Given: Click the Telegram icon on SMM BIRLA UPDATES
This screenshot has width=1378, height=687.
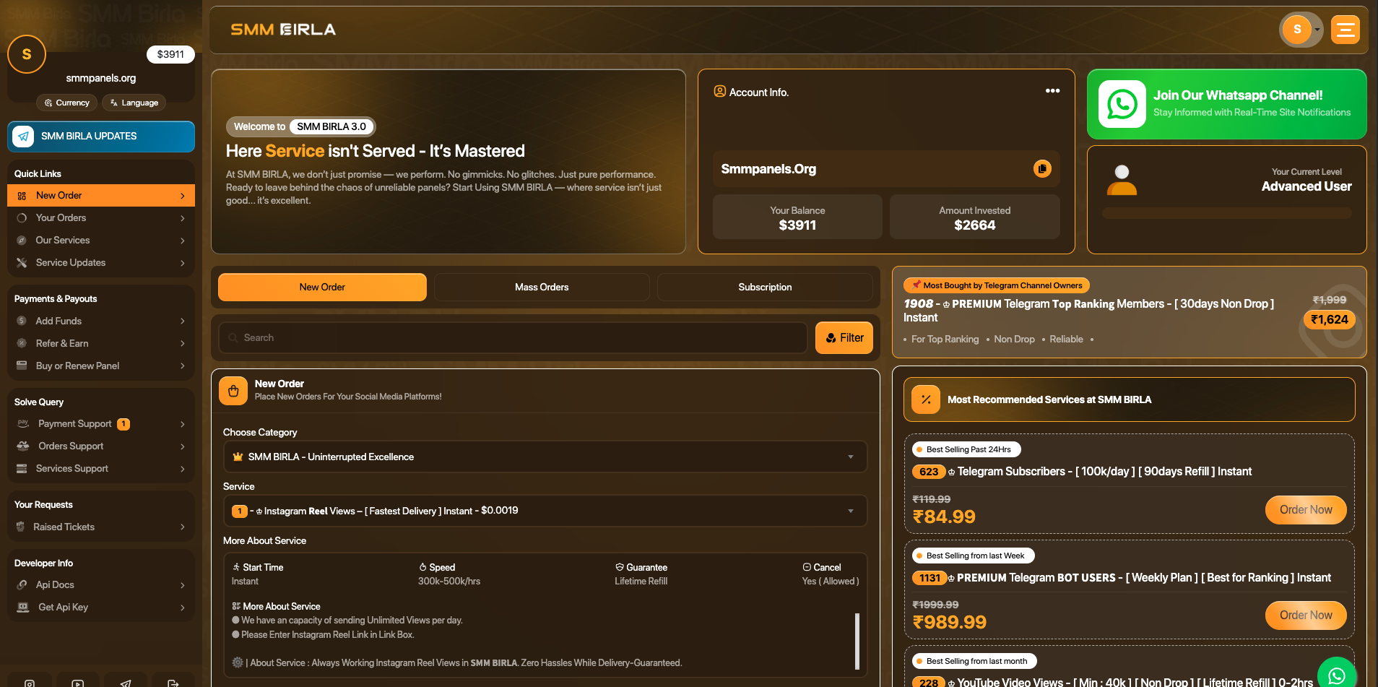Looking at the screenshot, I should point(23,137).
